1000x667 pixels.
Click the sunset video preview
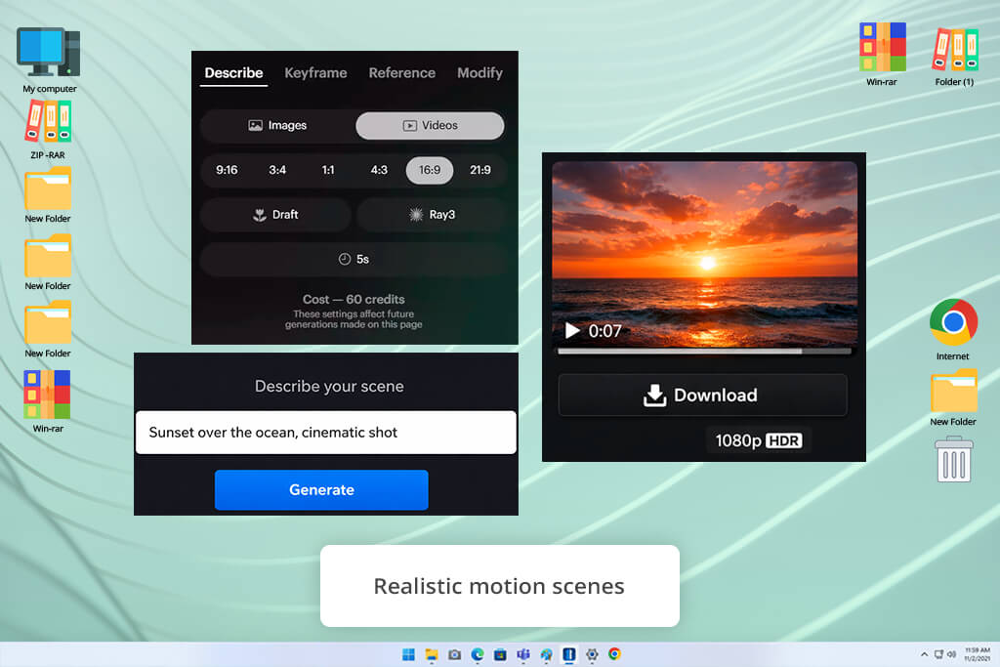click(x=705, y=255)
